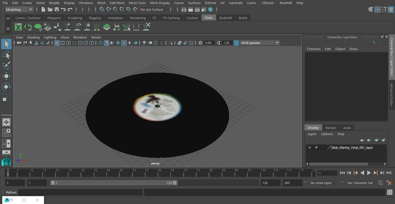This screenshot has width=395, height=204.
Task: Toggle isolate select icon
Action: click(171, 43)
